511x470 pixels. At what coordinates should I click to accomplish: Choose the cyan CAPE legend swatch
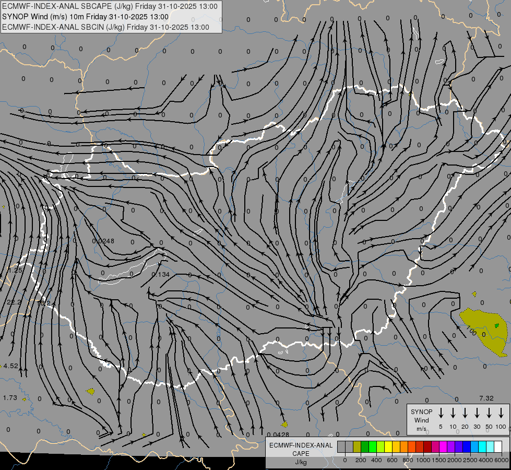pyautogui.click(x=483, y=446)
